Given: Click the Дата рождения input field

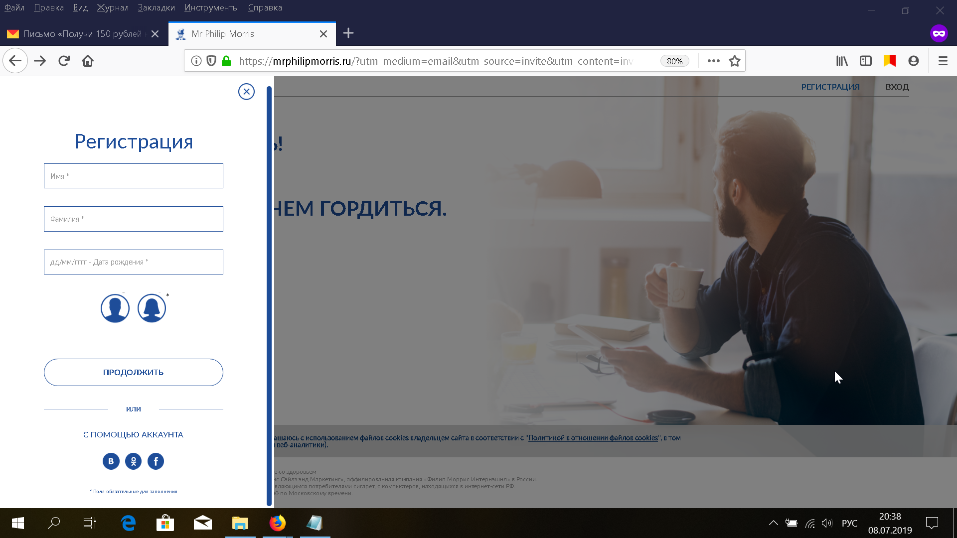Looking at the screenshot, I should [134, 262].
